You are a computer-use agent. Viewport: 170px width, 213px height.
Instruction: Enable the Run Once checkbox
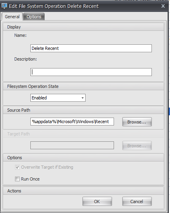tap(17, 179)
